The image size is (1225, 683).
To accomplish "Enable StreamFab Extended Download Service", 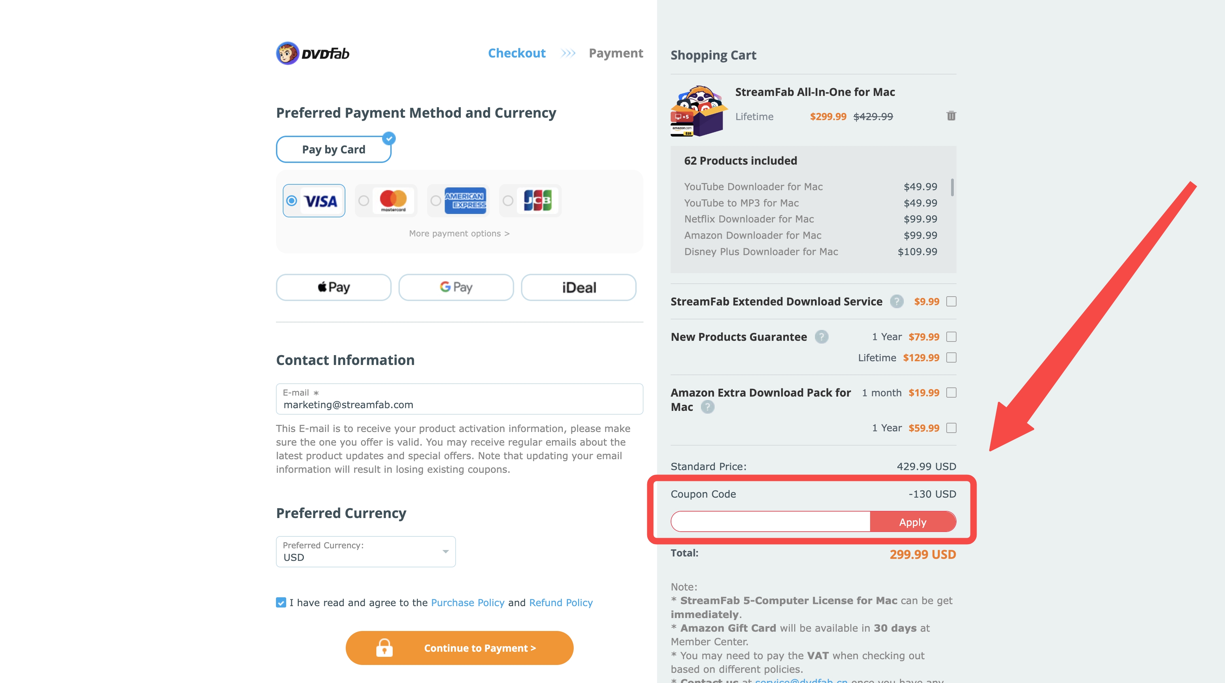I will pyautogui.click(x=951, y=301).
